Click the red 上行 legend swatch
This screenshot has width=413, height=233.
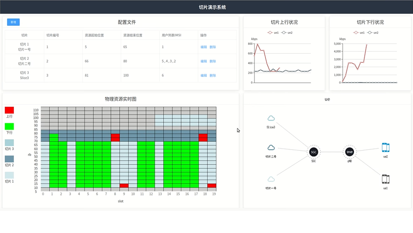point(9,110)
